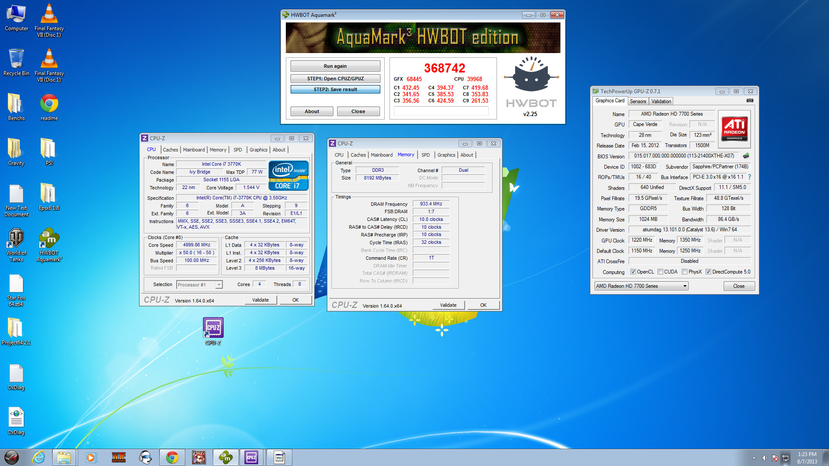
Task: Open the GPU selection dropdown in GPU-Z
Action: coord(641,286)
